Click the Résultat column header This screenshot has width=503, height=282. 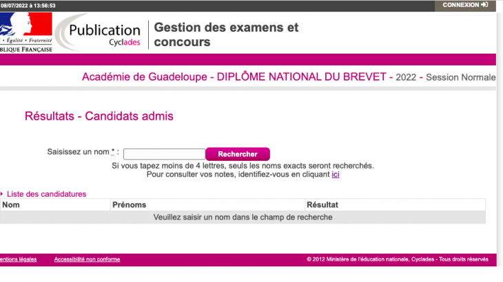click(x=322, y=205)
